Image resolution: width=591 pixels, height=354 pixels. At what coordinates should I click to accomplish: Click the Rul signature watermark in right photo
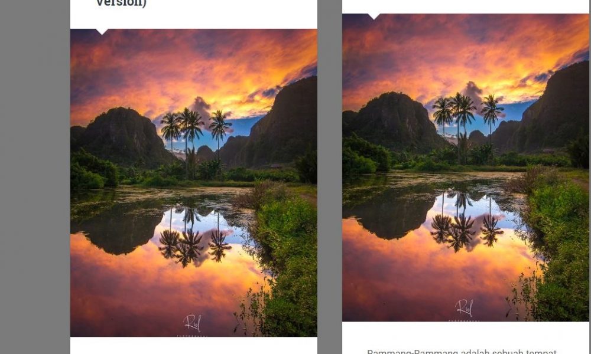click(464, 309)
